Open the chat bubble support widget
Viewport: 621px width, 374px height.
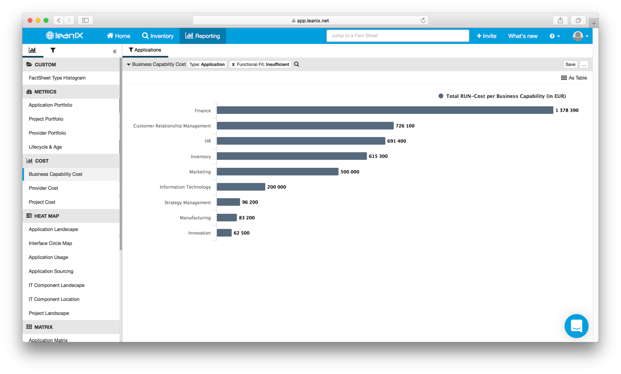pos(576,326)
